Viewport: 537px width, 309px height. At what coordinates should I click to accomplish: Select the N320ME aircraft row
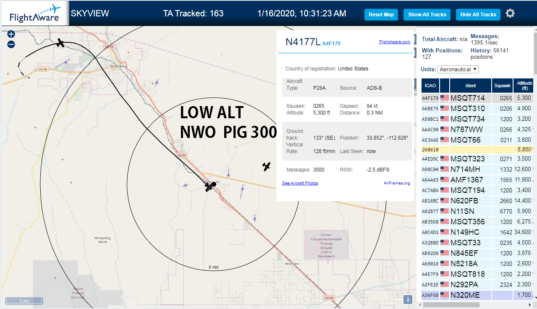(x=477, y=295)
